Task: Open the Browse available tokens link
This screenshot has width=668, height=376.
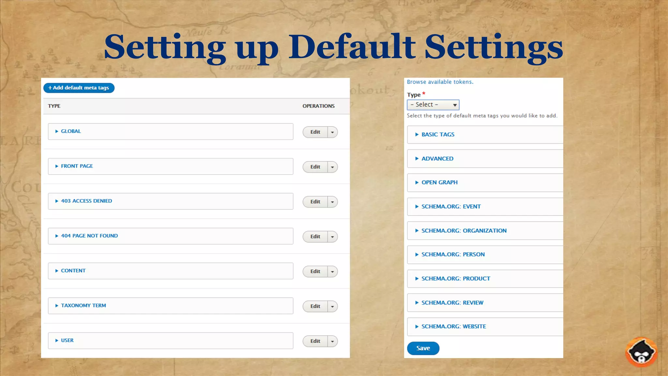Action: click(440, 82)
